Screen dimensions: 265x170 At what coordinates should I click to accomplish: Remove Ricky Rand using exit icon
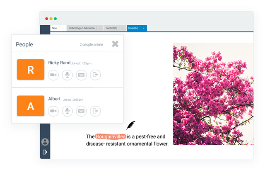(x=95, y=75)
